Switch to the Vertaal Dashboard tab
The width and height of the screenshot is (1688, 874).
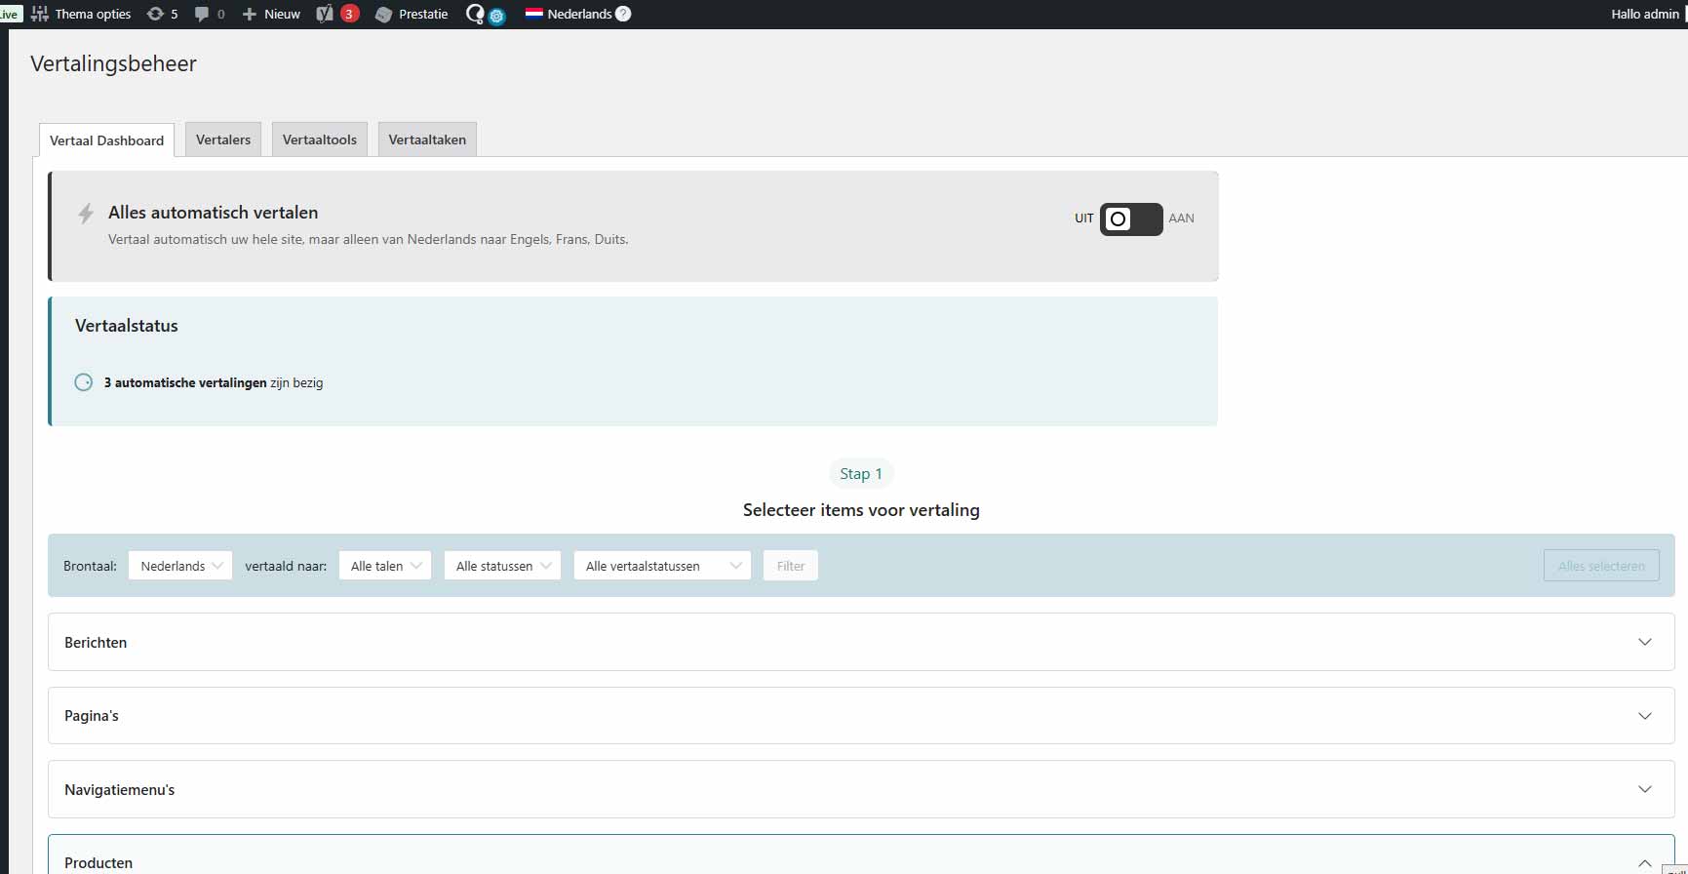[x=107, y=140]
